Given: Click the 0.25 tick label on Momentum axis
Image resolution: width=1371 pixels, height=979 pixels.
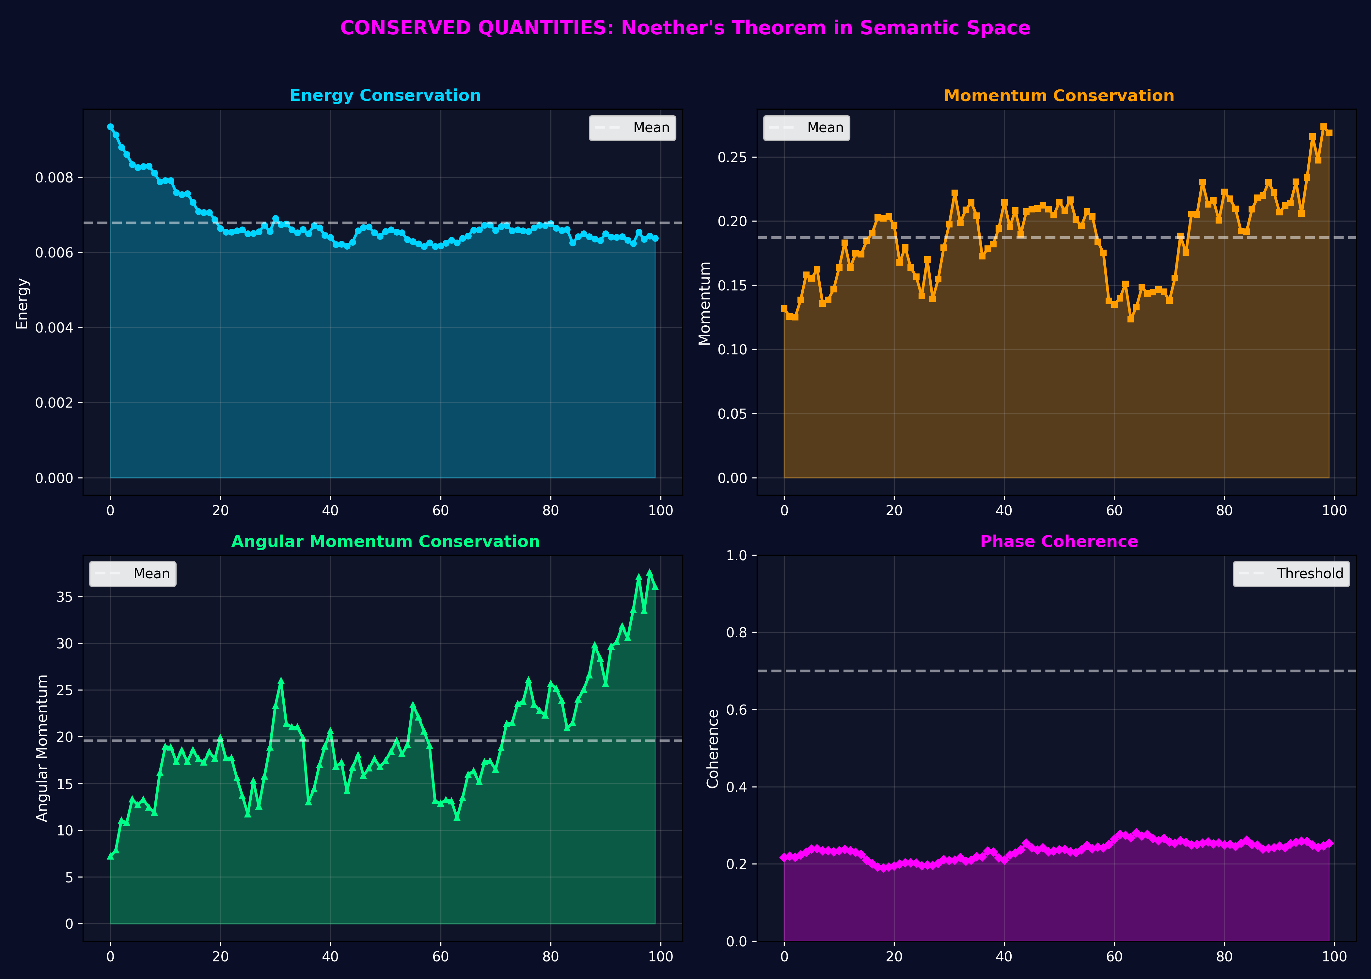Looking at the screenshot, I should pyautogui.click(x=732, y=157).
